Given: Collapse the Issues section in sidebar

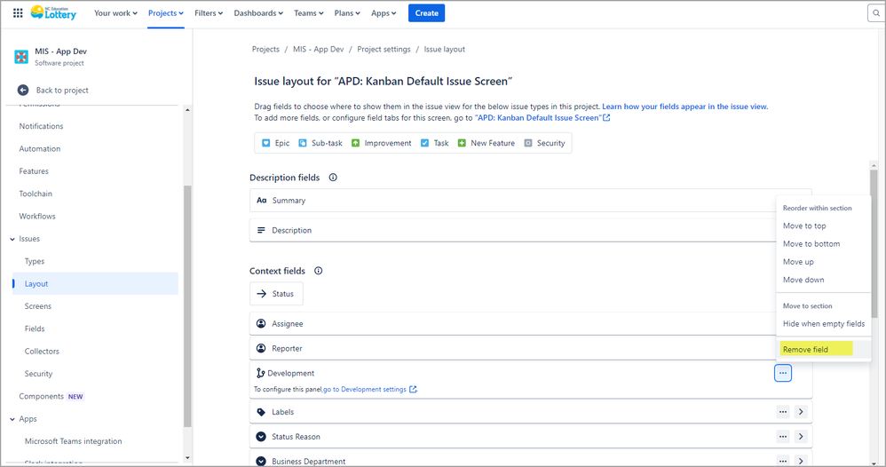Looking at the screenshot, I should point(12,239).
